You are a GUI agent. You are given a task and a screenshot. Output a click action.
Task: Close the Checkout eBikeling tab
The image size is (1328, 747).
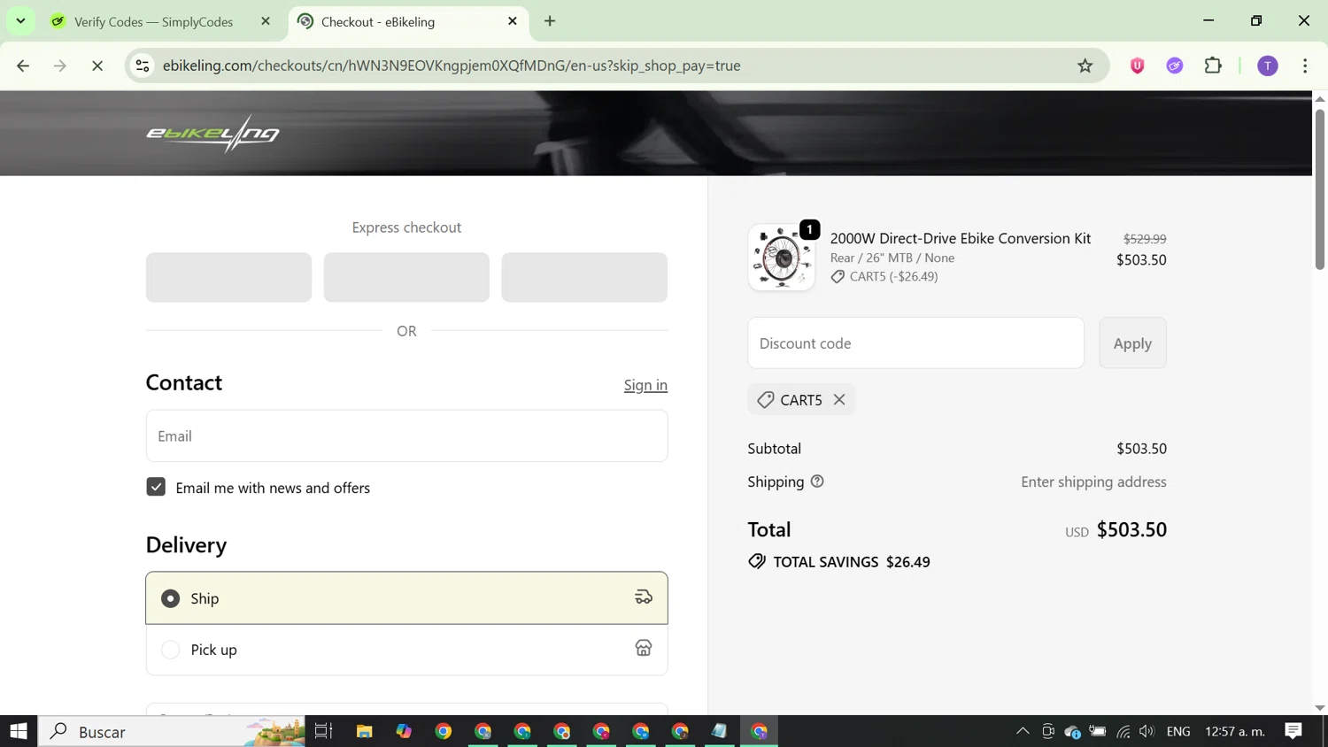pos(513,21)
